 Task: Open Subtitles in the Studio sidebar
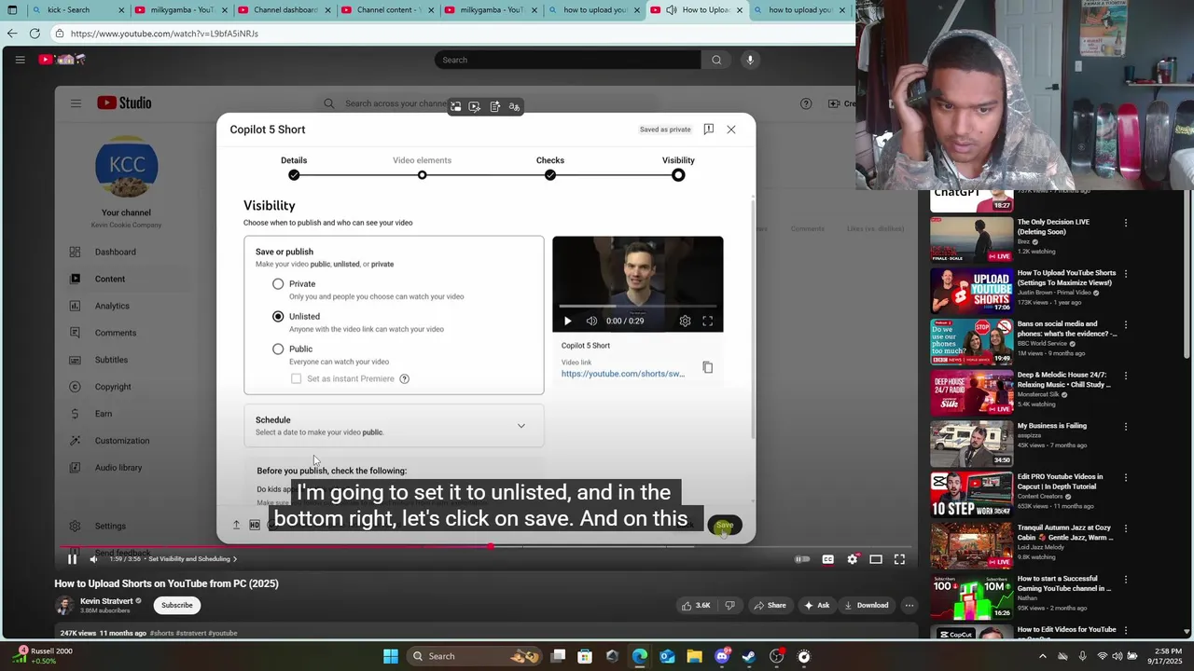coord(111,360)
